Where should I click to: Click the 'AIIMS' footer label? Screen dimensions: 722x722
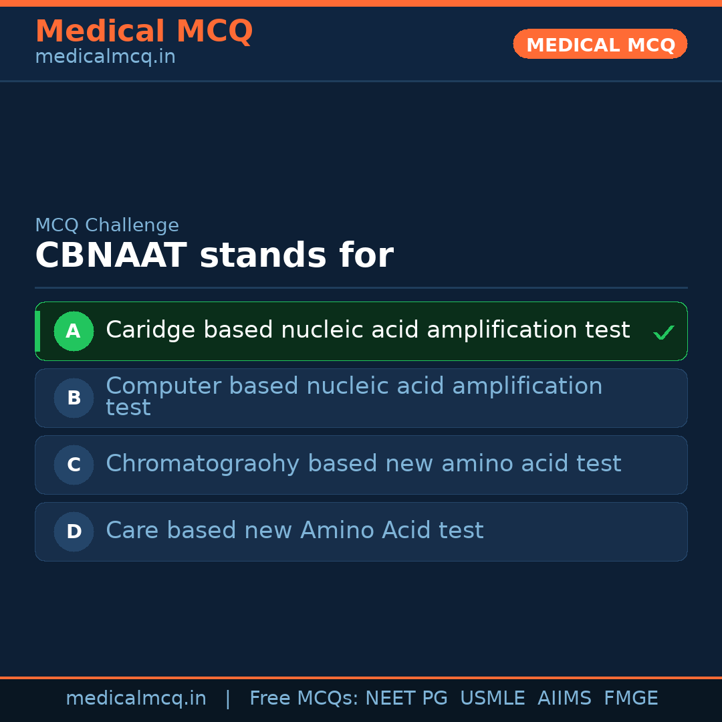564,699
